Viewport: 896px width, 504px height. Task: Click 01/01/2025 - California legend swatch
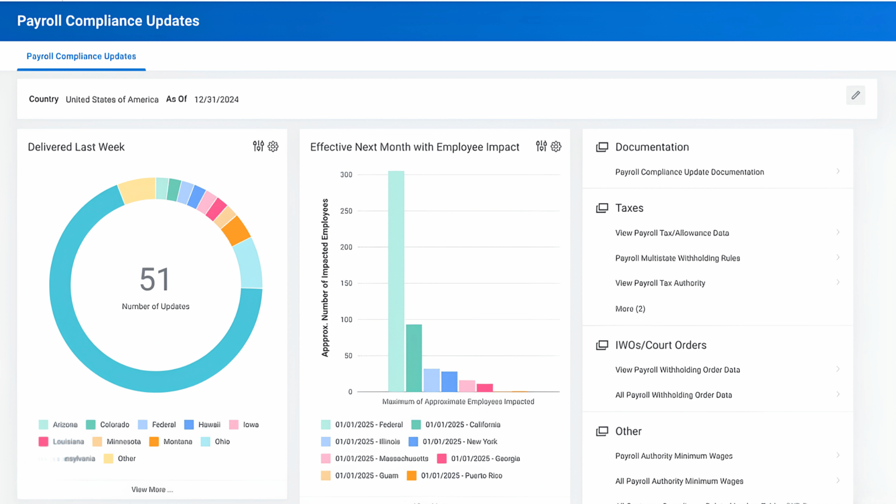[416, 425]
